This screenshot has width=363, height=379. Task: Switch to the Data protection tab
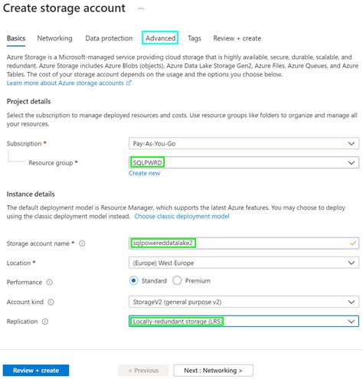(x=109, y=38)
